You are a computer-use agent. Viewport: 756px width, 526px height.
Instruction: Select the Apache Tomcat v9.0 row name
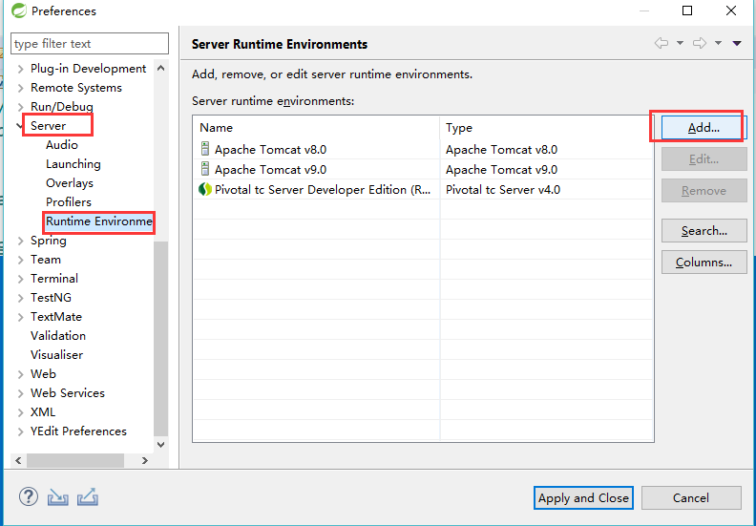tap(270, 170)
